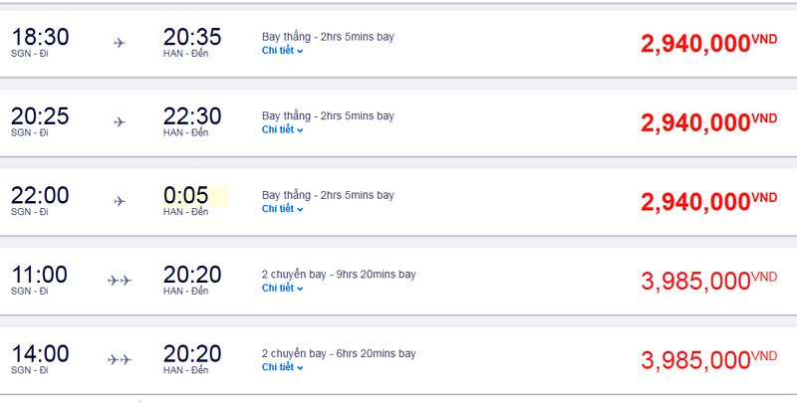
Task: Click the double-airplane icon on the 14:00 flight
Action: [x=120, y=360]
